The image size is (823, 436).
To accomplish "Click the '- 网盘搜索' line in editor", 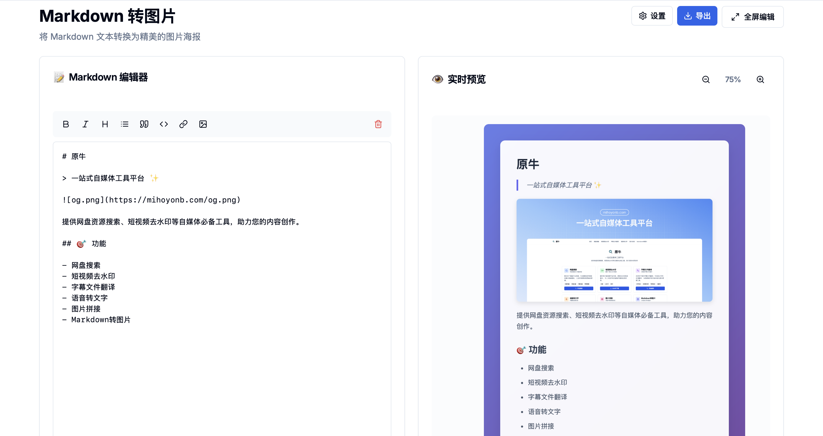I will (x=81, y=265).
